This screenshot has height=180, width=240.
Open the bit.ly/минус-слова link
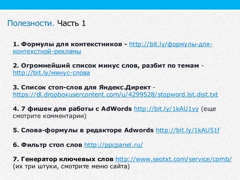52,73
